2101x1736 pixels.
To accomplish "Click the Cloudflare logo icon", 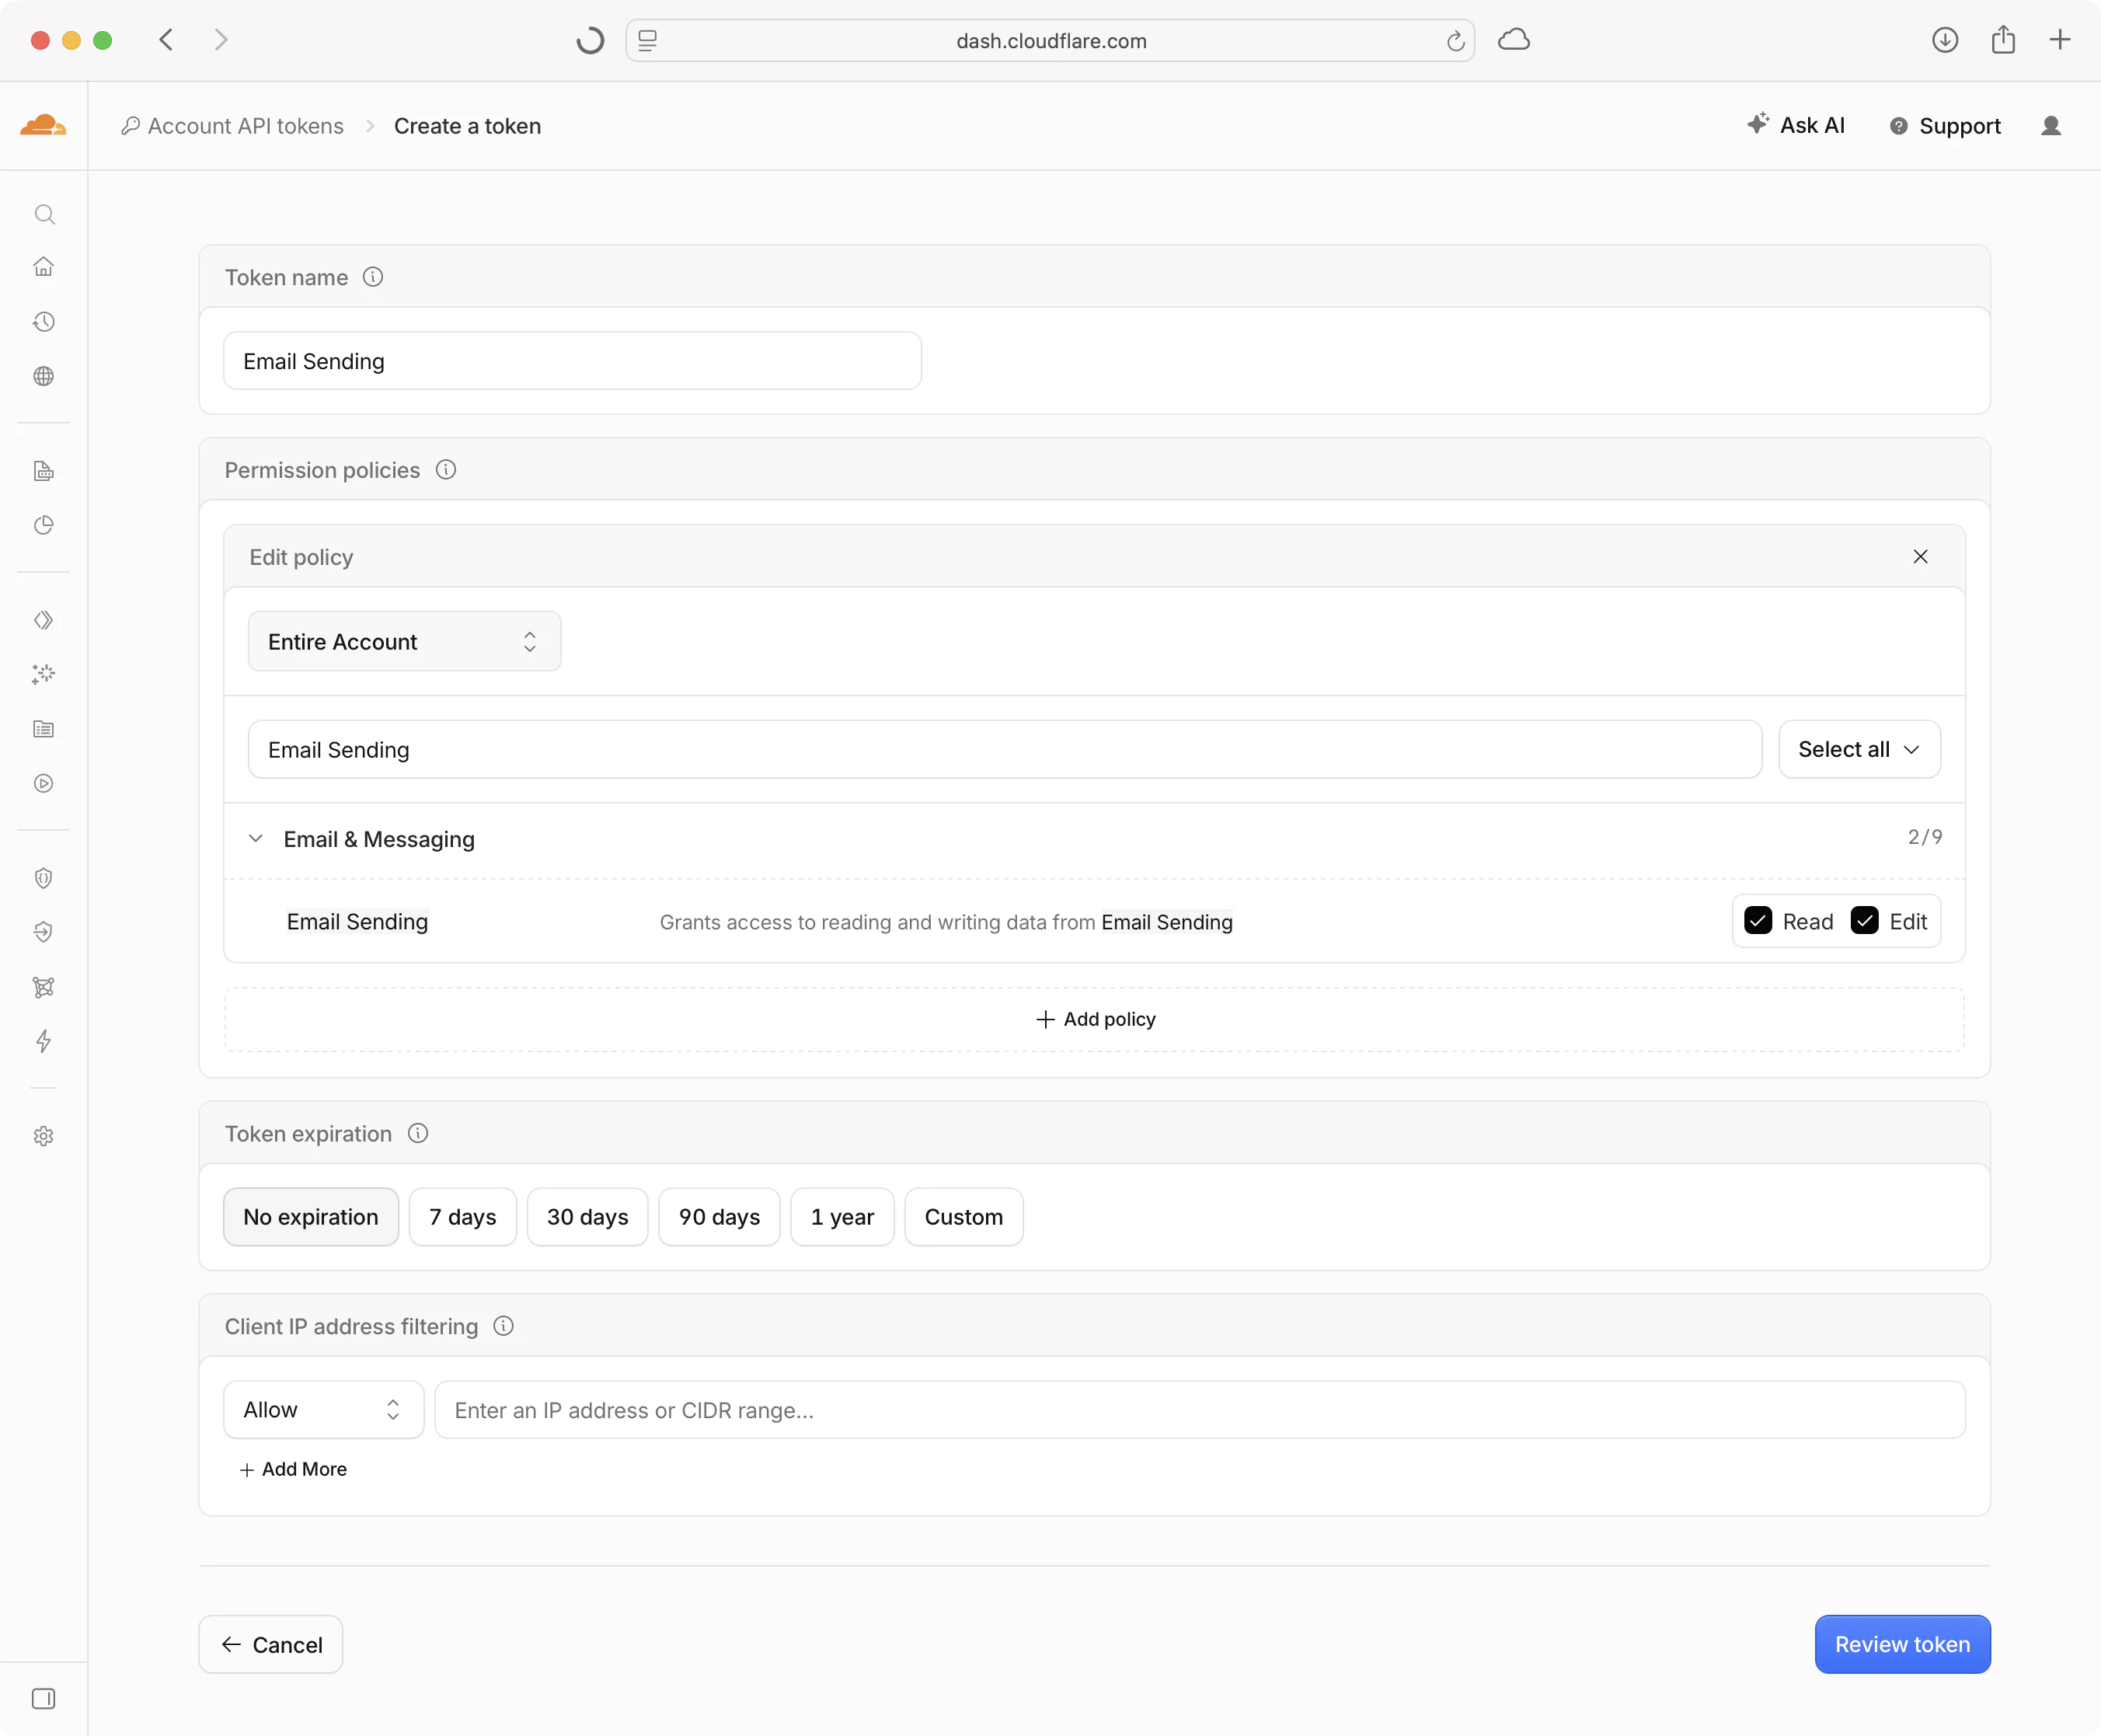I will coord(43,125).
